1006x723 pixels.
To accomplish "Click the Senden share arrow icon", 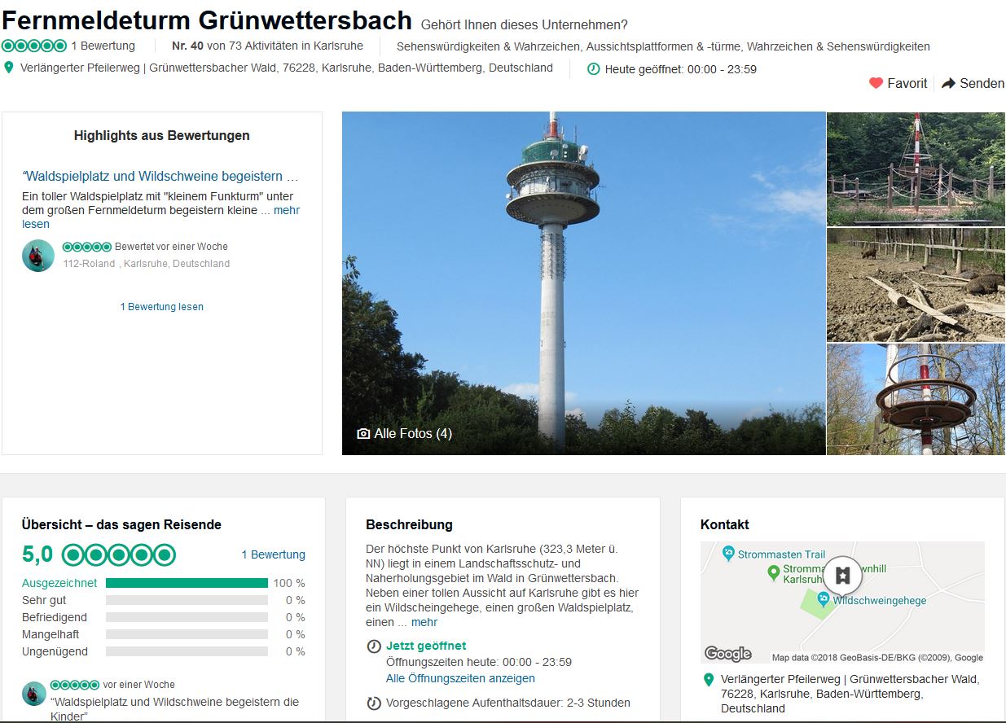I will pos(948,83).
